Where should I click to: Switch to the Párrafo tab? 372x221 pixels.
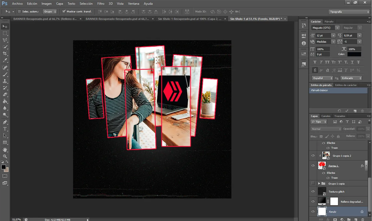pos(329,21)
